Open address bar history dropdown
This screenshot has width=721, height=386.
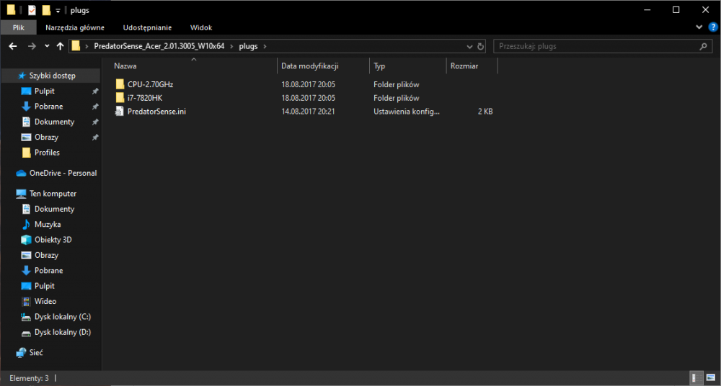469,46
